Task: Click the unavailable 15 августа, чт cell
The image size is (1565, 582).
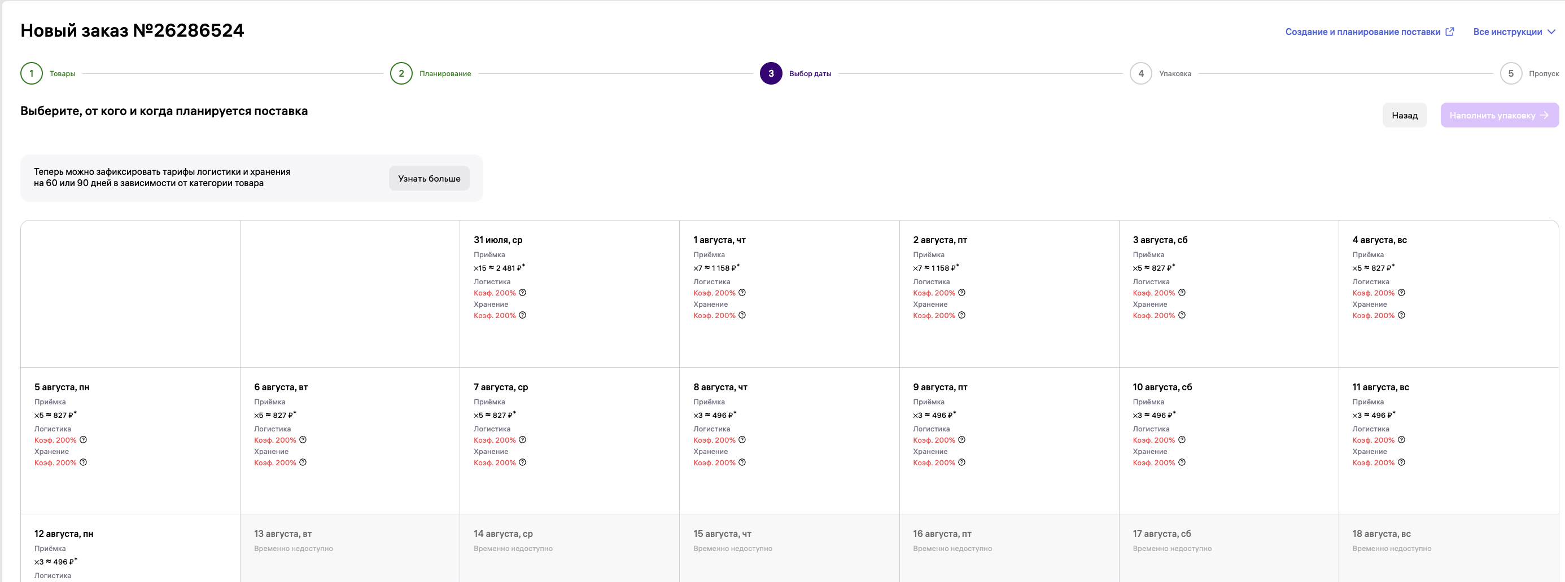Action: (789, 549)
